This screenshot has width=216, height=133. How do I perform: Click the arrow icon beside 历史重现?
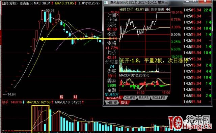pyautogui.click(x=168, y=9)
